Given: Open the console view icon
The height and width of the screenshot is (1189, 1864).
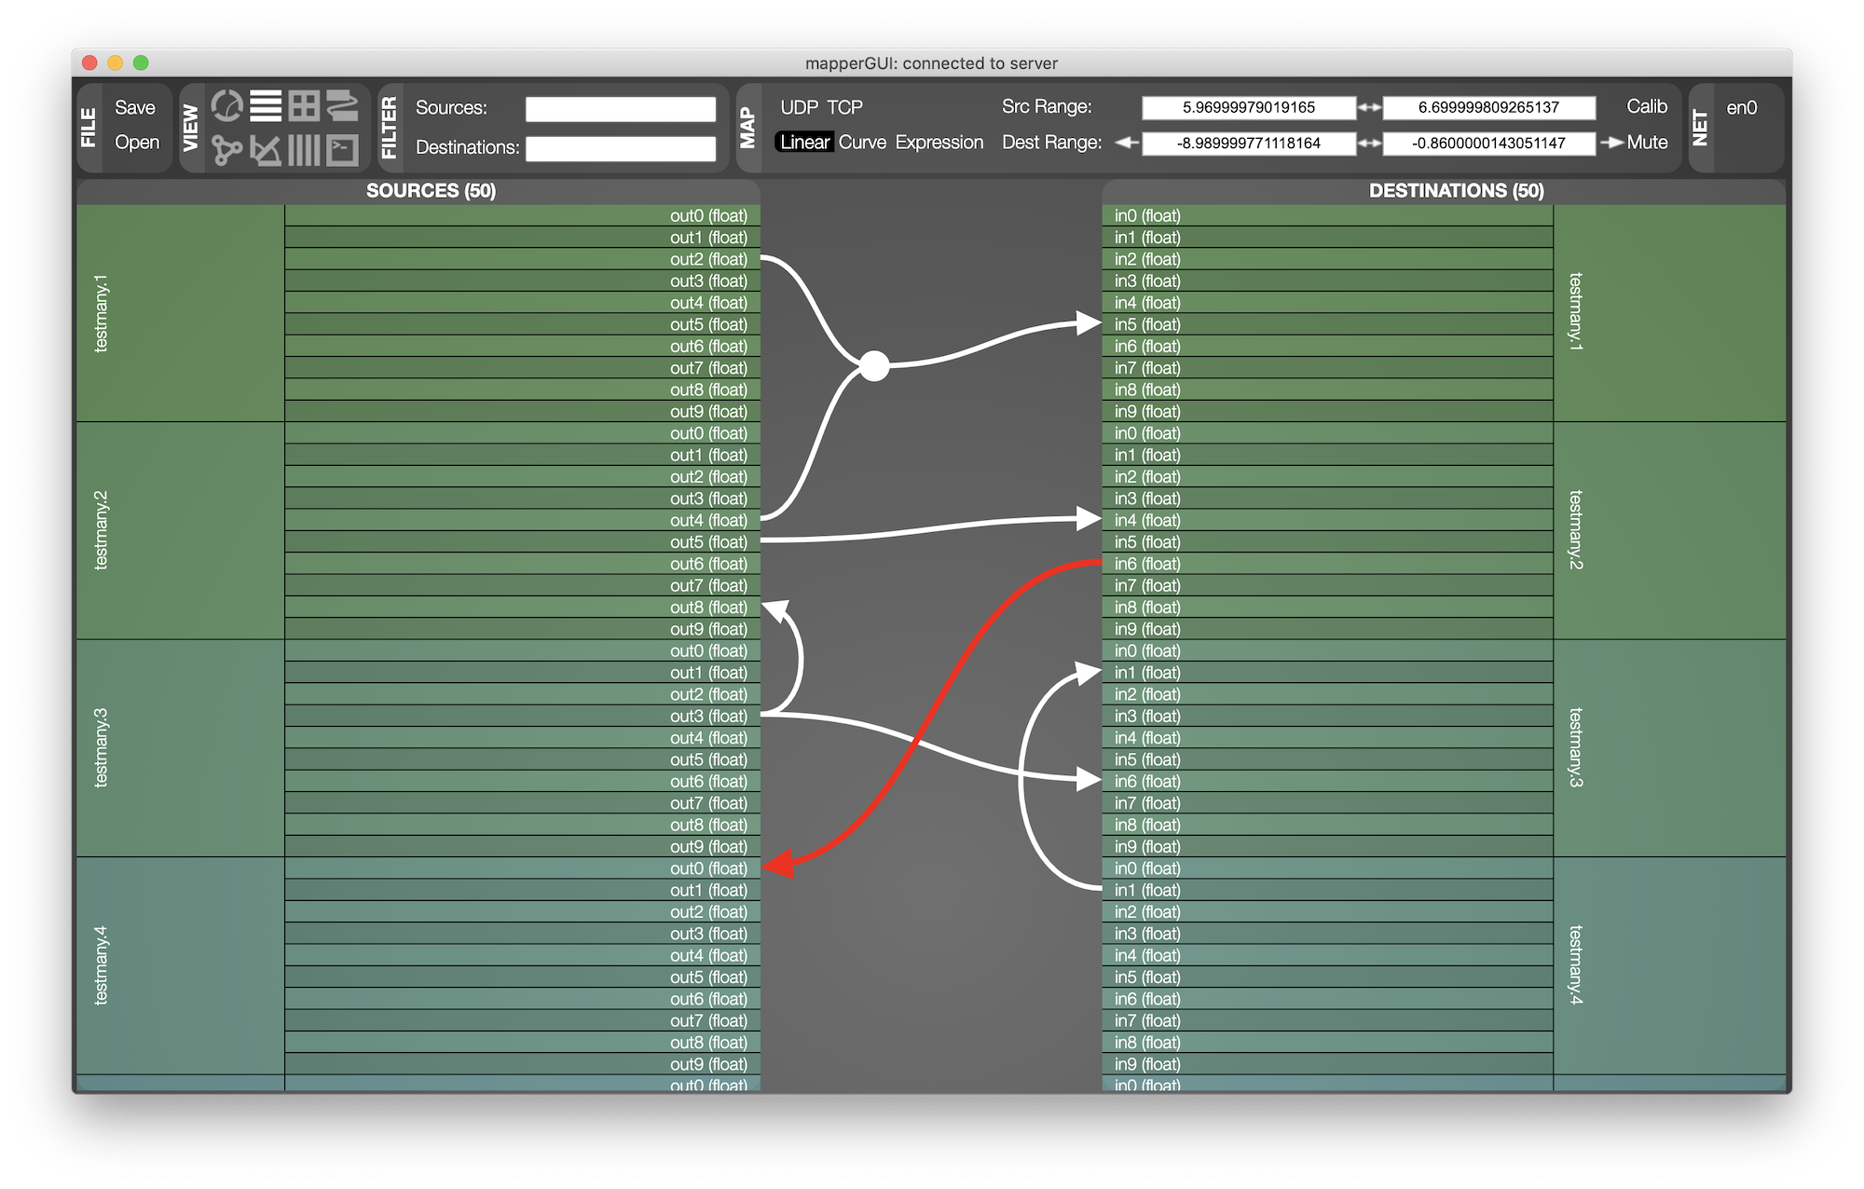Looking at the screenshot, I should (342, 150).
